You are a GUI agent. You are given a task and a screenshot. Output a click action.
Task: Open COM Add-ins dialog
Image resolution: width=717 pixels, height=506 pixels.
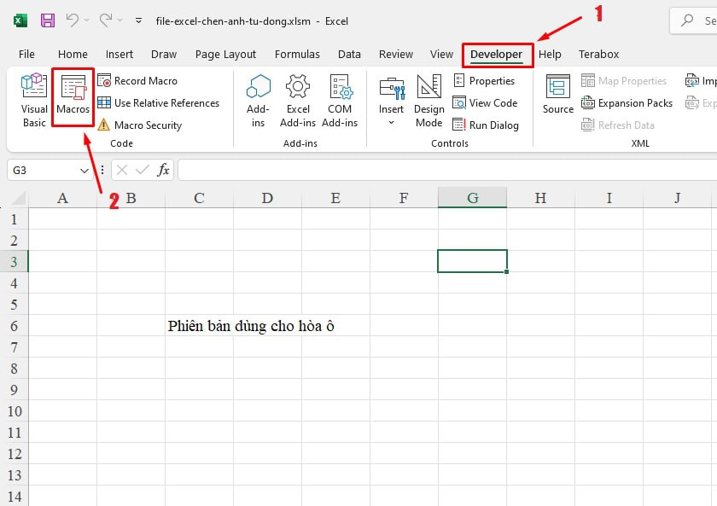pyautogui.click(x=340, y=101)
